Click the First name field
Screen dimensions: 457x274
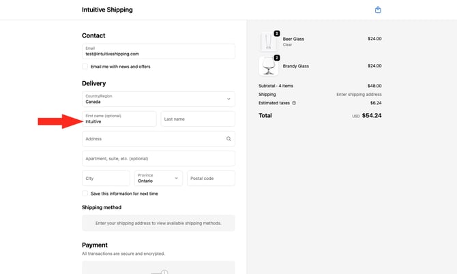tap(119, 119)
